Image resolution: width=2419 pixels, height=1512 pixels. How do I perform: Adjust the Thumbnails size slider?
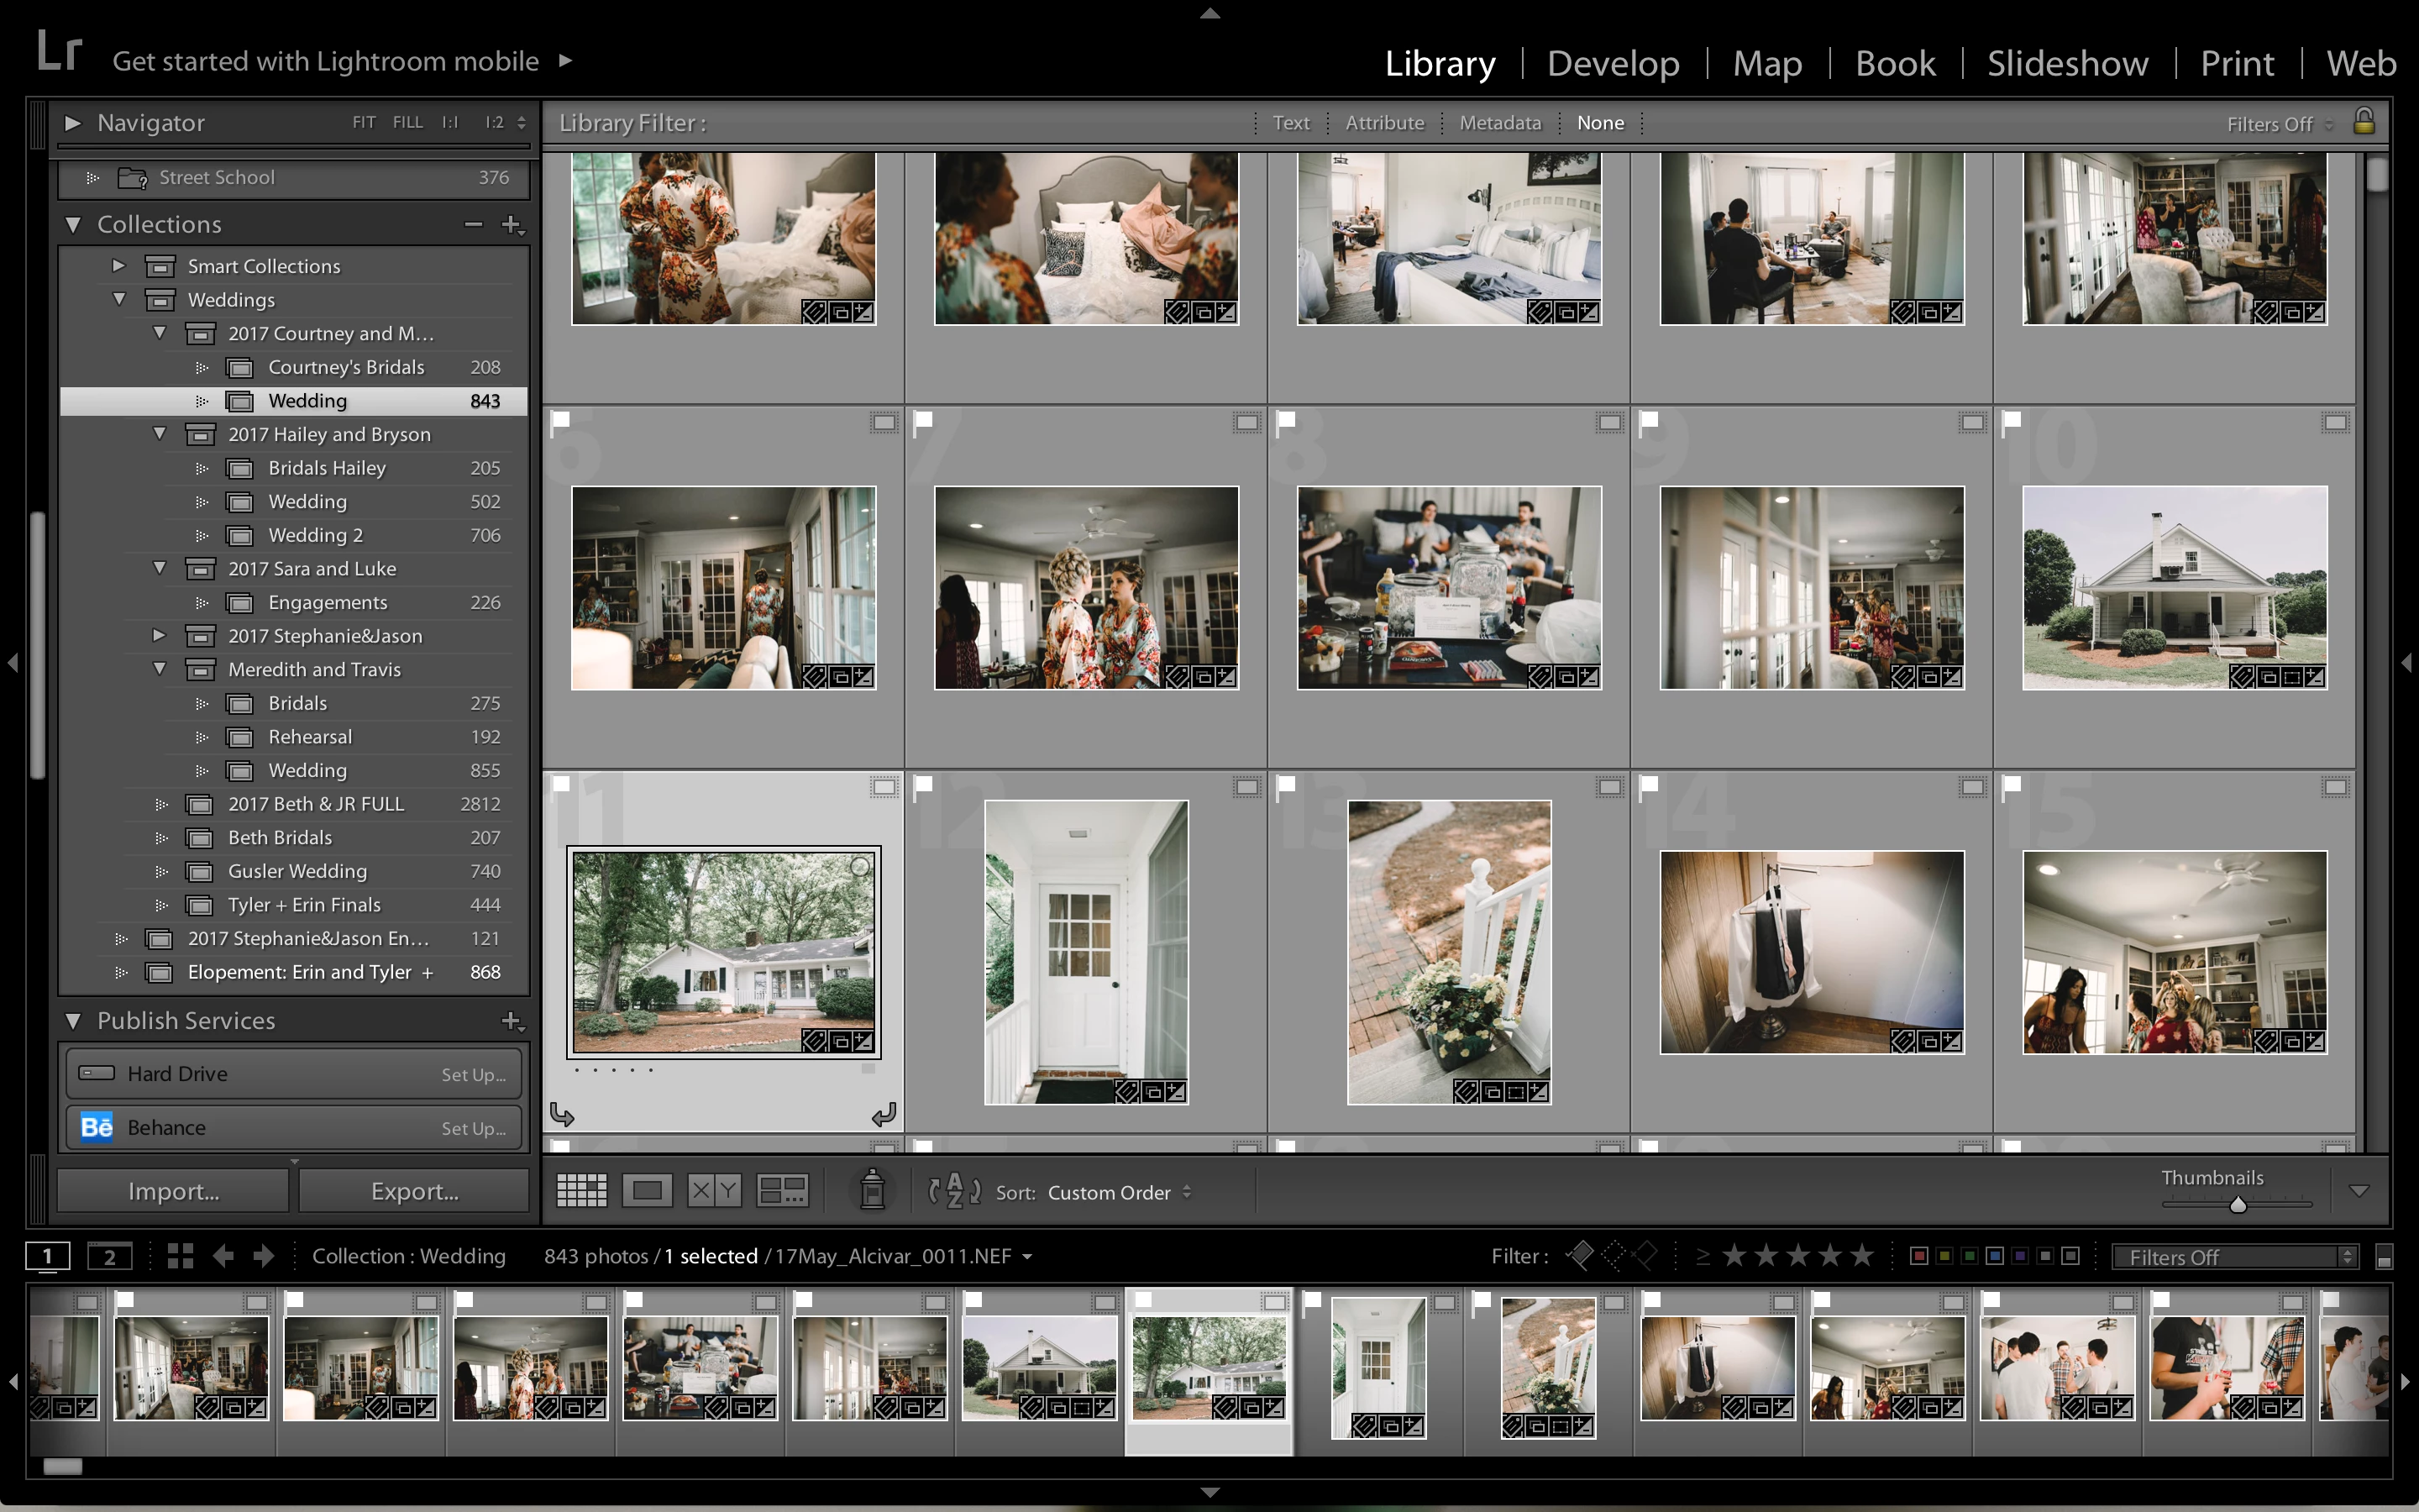(x=2238, y=1204)
